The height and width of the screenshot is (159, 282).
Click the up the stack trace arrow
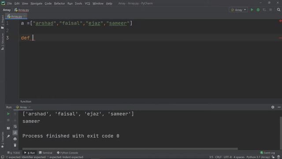coord(15,114)
